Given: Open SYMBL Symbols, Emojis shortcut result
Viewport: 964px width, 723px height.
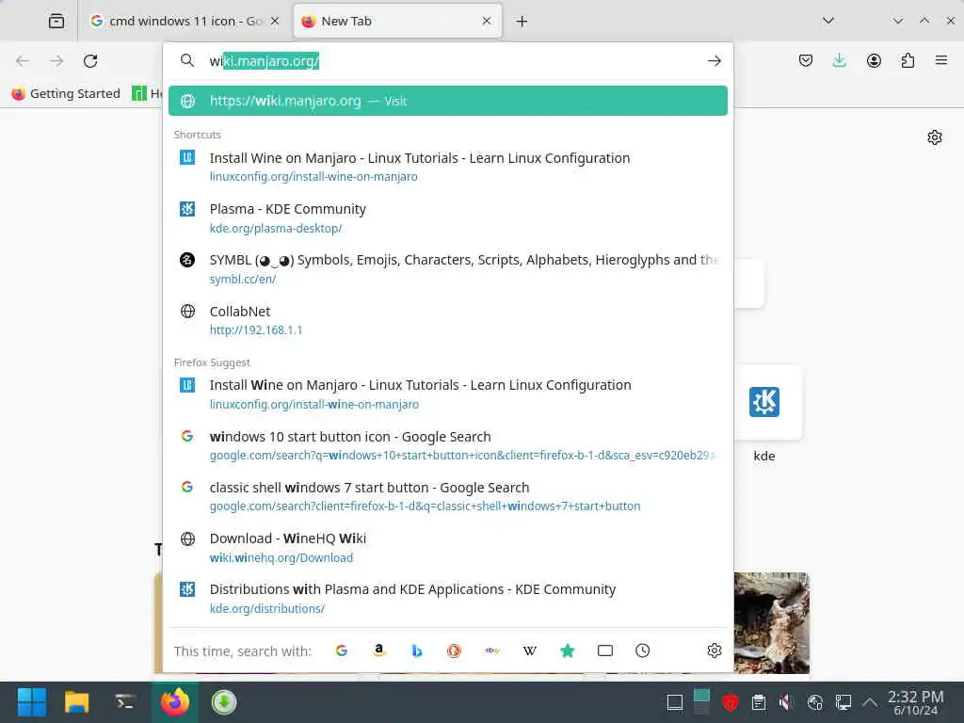Looking at the screenshot, I should coord(447,268).
